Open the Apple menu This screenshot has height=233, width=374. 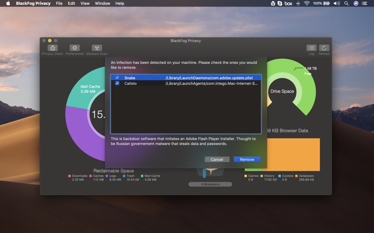pos(8,3)
